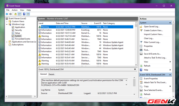
Task: Sort by the Event ID column header
Action: 96,23
